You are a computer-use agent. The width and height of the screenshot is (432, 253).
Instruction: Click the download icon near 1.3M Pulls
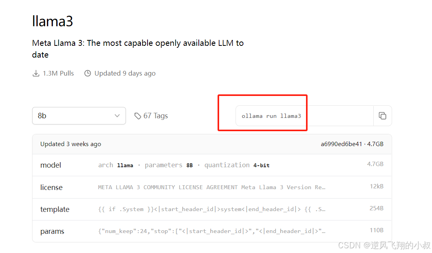click(36, 73)
